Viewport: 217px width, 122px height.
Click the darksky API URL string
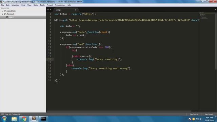[x=130, y=20]
